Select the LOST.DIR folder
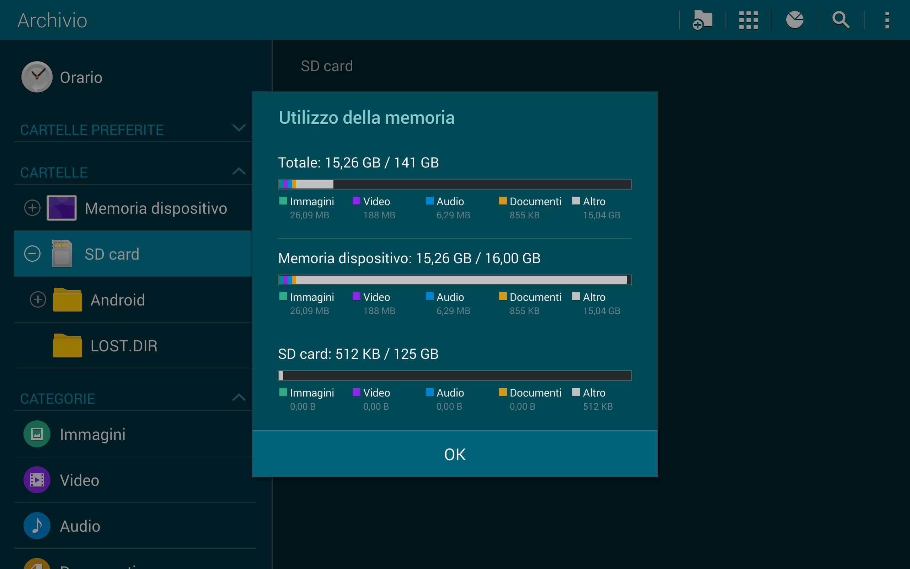 (x=133, y=345)
